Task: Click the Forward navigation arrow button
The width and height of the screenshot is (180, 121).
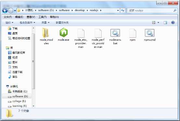Action: click(x=11, y=11)
